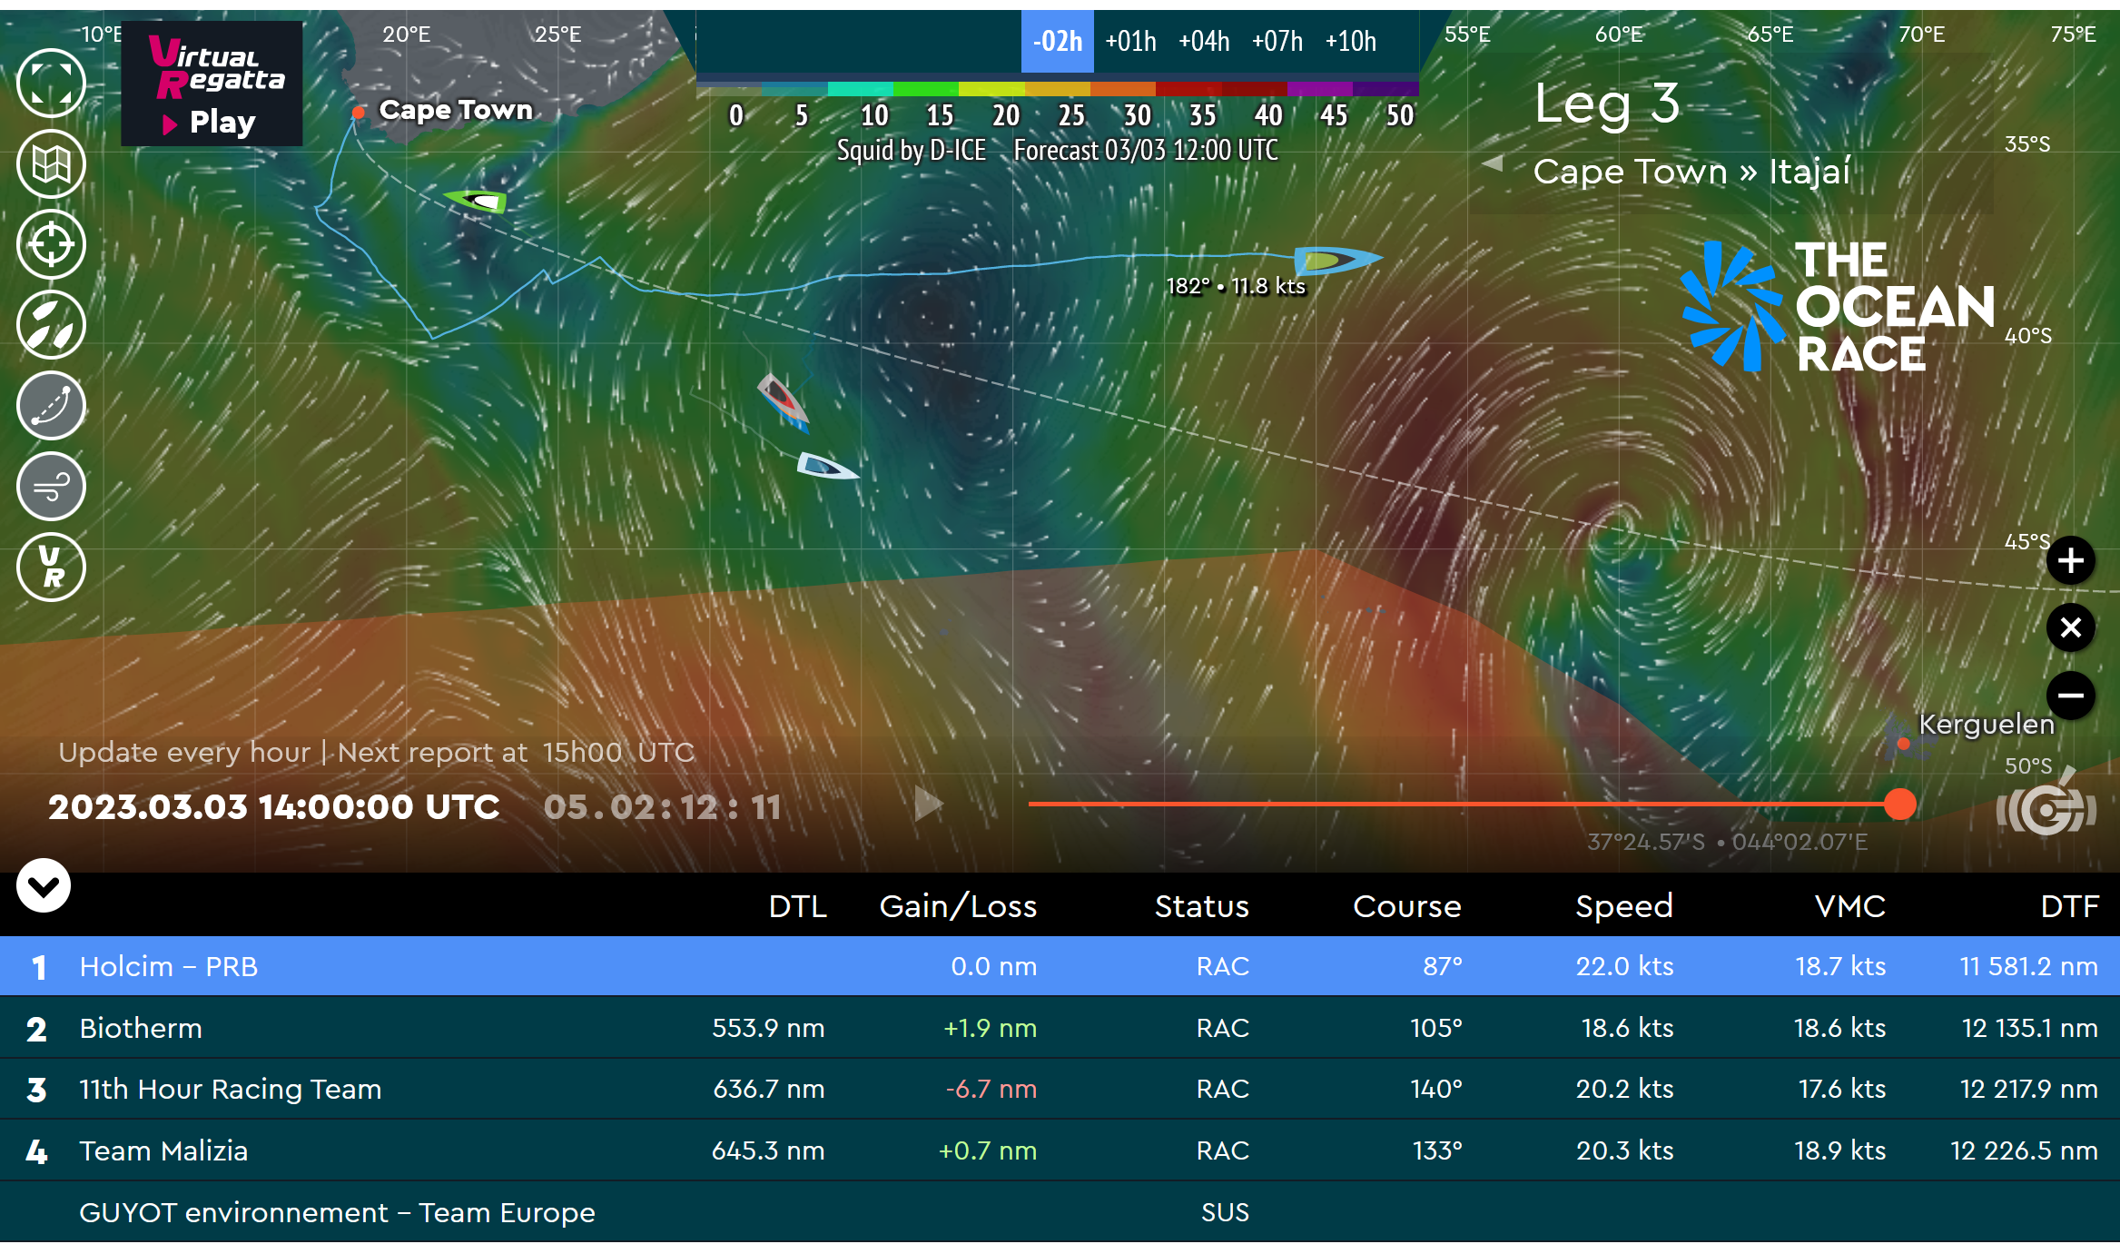Click the timeline slider orange handle
Viewport: 2120px width, 1244px height.
point(1899,804)
